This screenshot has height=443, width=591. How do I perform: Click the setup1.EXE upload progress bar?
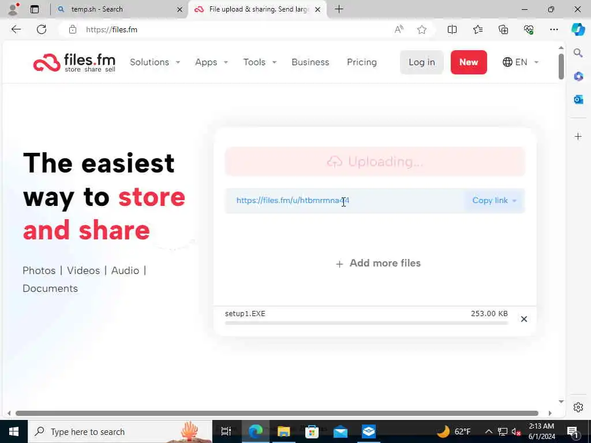366,323
